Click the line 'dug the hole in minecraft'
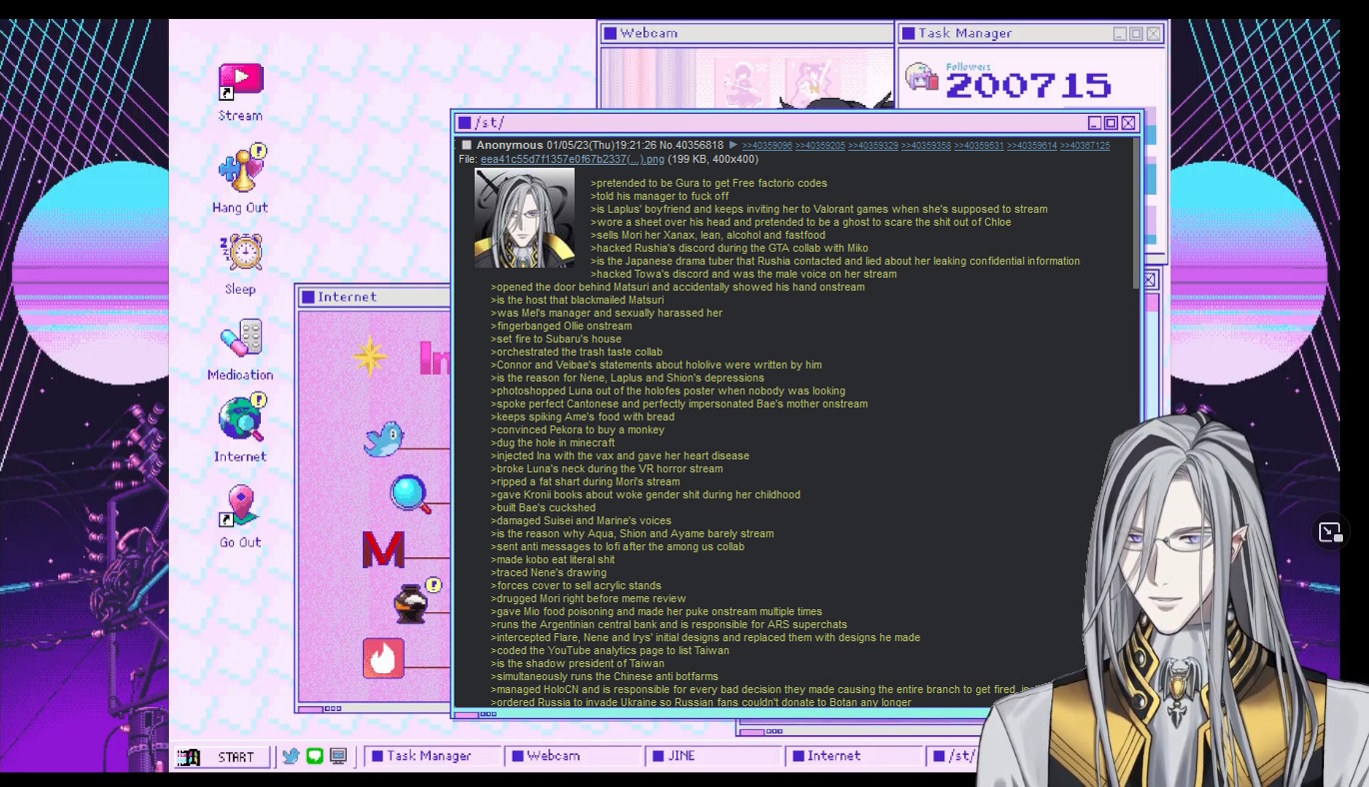Screen dimensions: 1369x787 (x=553, y=442)
